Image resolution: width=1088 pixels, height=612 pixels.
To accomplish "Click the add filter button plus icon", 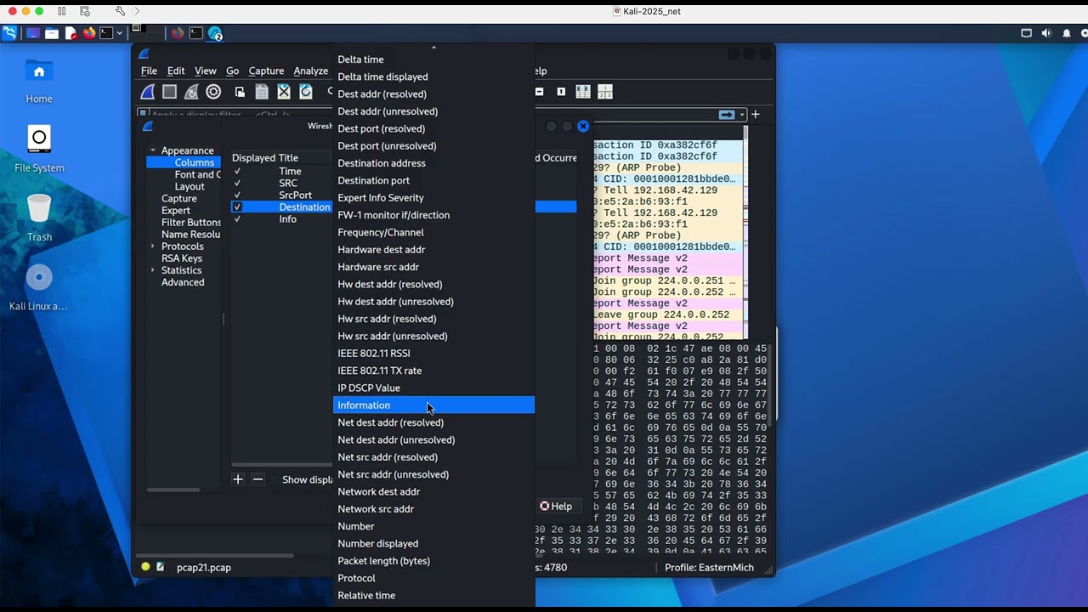I will click(755, 115).
